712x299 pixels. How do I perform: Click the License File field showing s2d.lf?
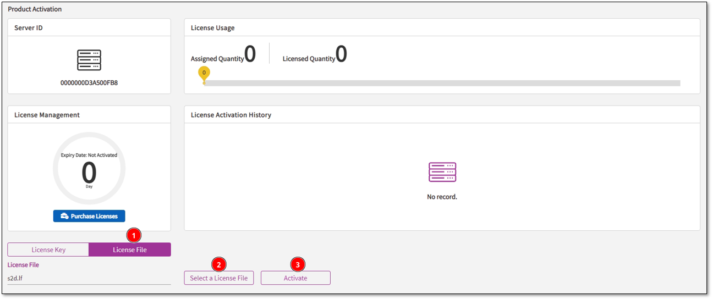(89, 278)
